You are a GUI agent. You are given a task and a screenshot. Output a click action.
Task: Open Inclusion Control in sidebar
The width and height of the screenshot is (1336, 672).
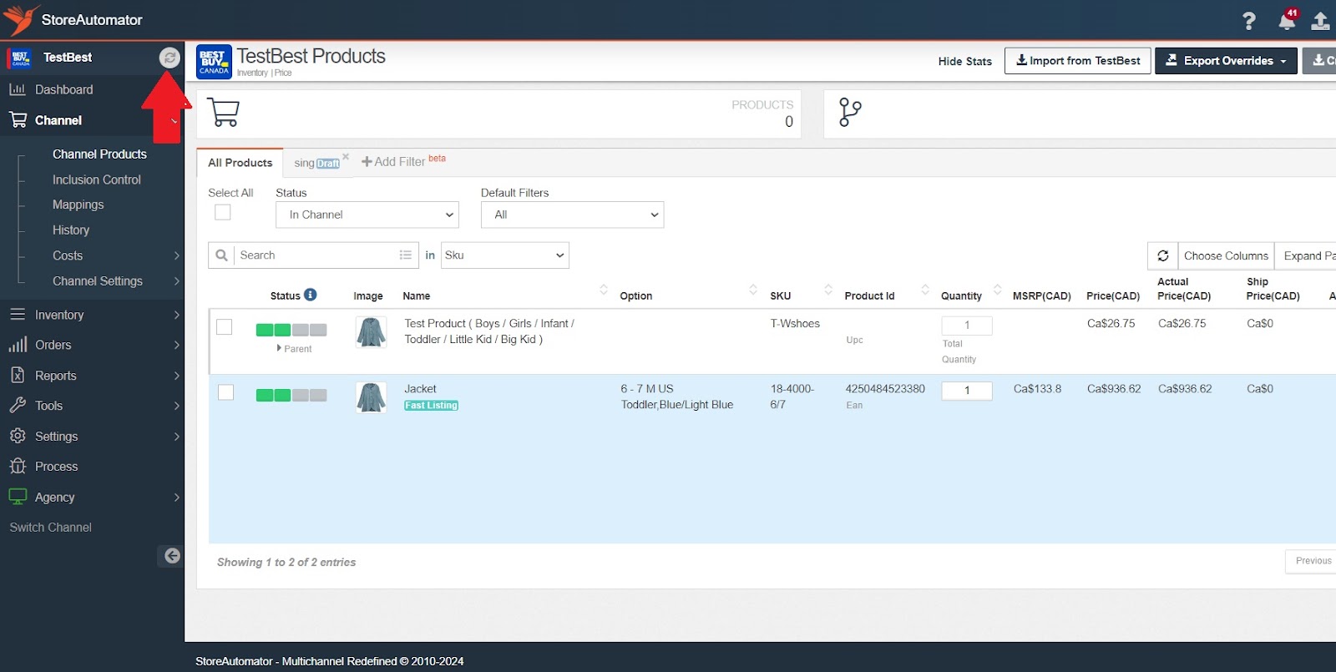tap(97, 179)
